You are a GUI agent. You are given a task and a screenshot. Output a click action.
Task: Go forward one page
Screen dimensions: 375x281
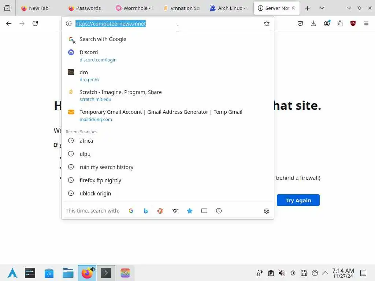point(22,23)
